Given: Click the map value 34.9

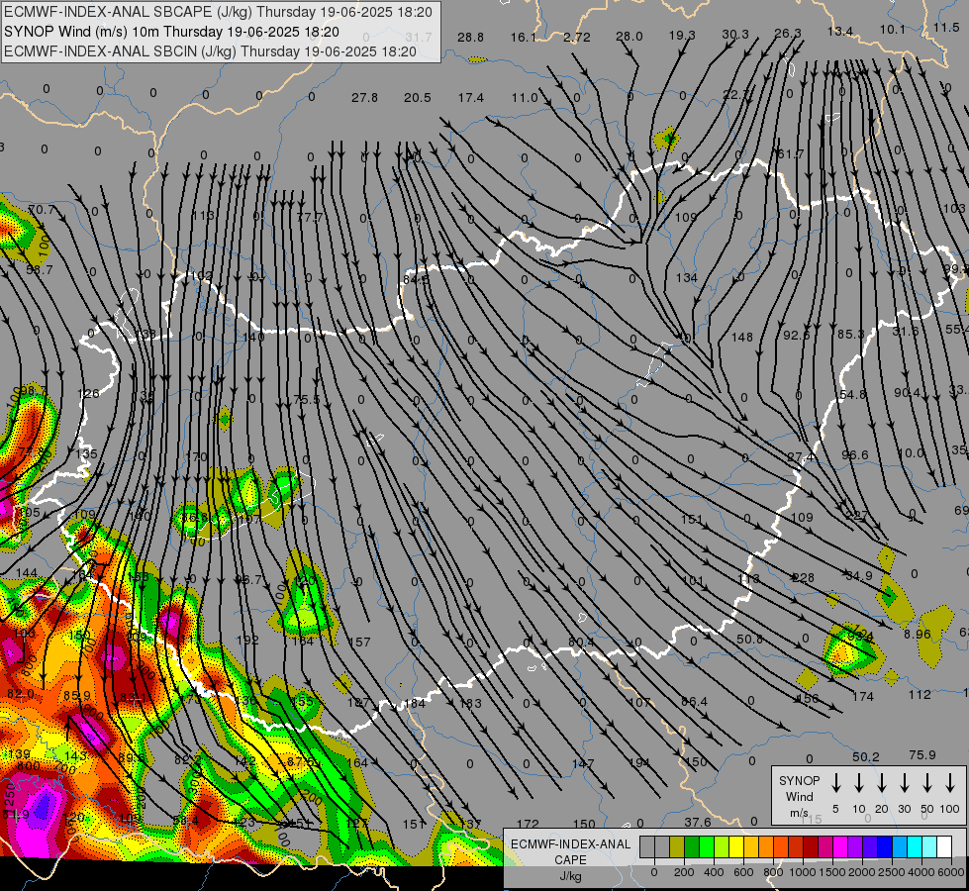Looking at the screenshot, I should click(x=859, y=576).
